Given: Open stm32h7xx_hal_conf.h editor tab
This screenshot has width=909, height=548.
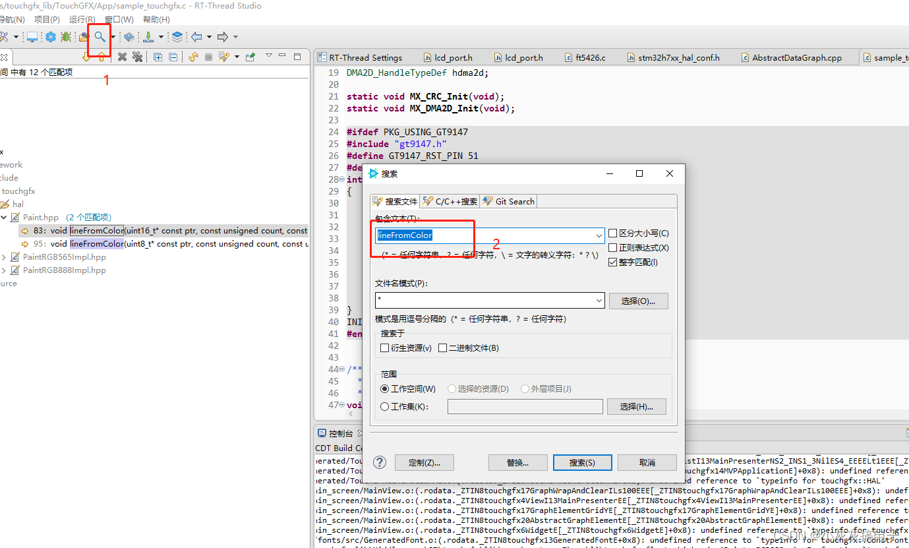Looking at the screenshot, I should point(673,58).
